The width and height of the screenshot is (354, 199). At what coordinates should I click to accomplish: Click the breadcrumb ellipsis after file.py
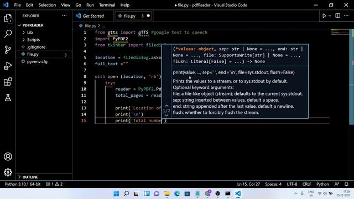tap(103, 26)
